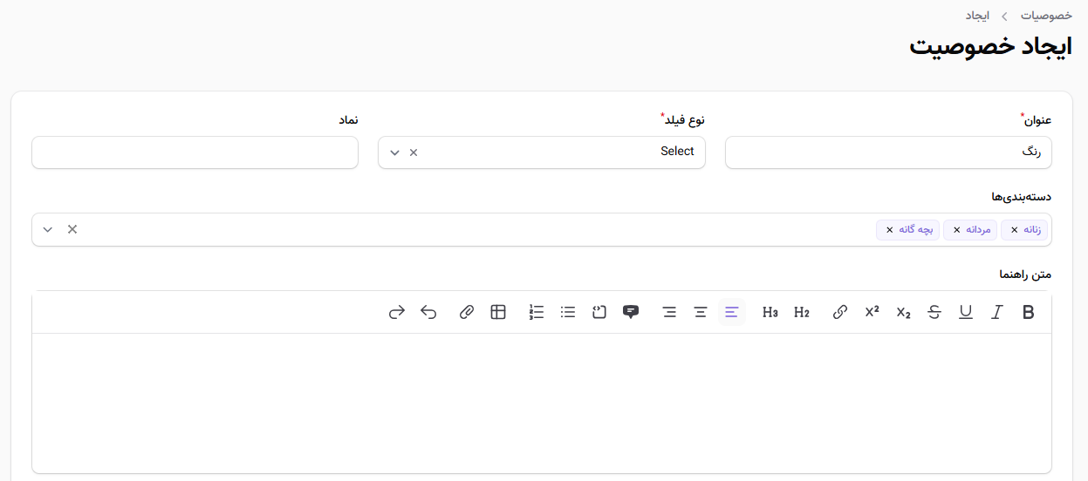Go to خصوصیات in the breadcrumb

coord(1046,16)
